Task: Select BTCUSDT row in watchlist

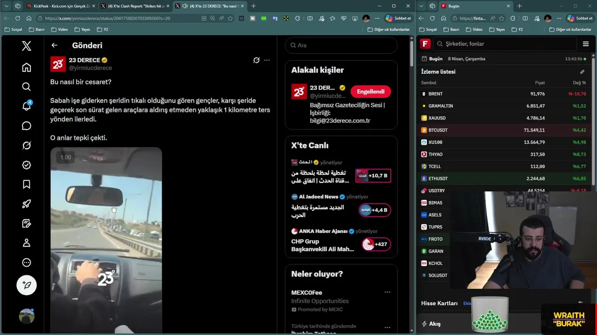Action: click(504, 130)
